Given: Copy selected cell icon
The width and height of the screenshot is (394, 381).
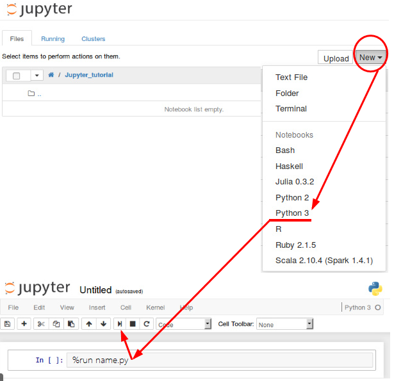Looking at the screenshot, I should click(56, 324).
